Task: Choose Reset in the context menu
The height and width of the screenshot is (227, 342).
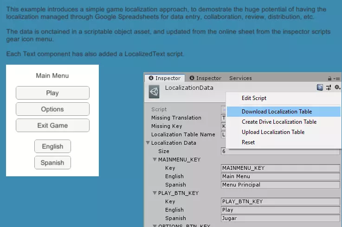Action: (x=284, y=142)
